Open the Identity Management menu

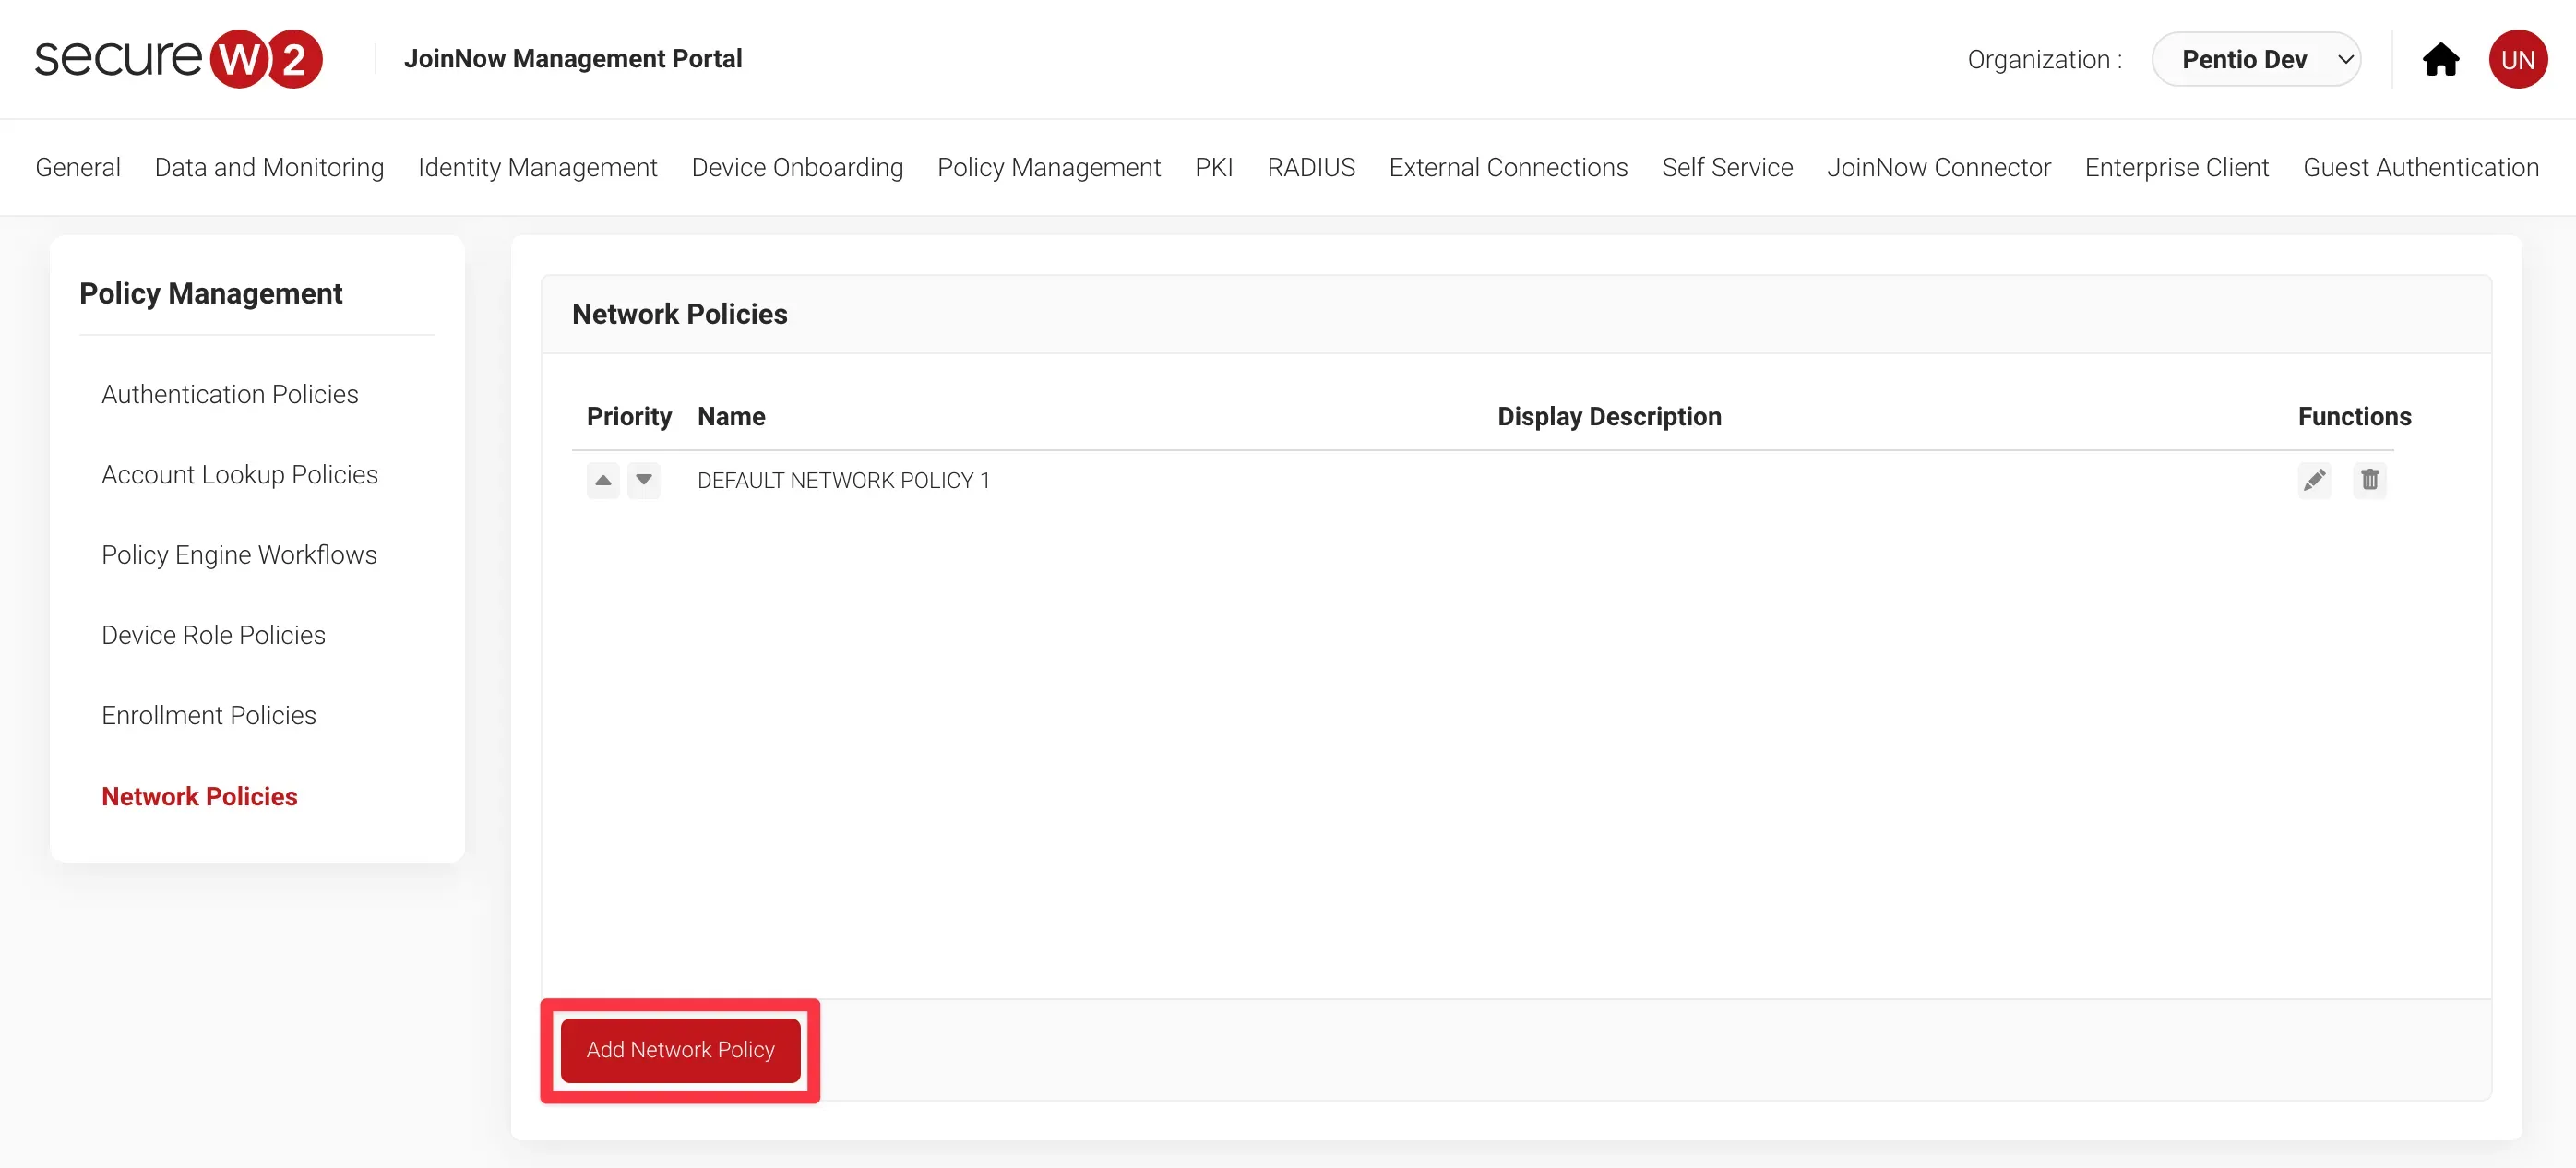pyautogui.click(x=537, y=167)
